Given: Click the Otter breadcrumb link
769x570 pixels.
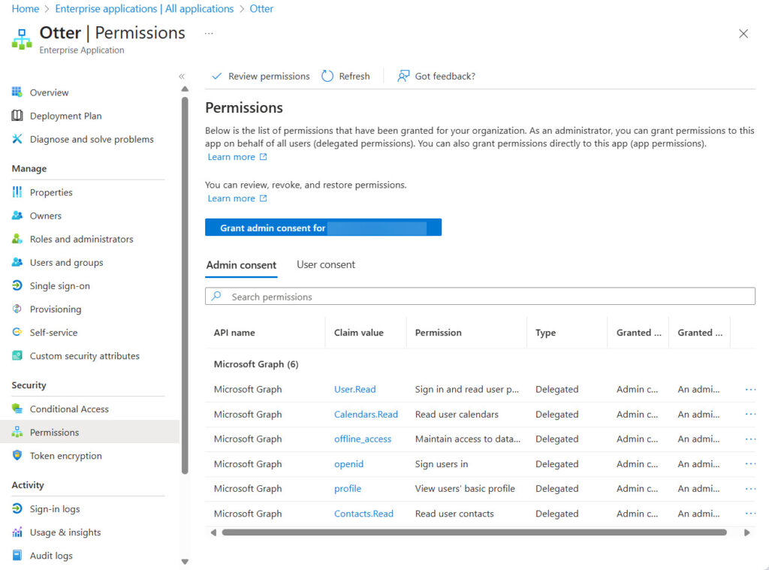Looking at the screenshot, I should (x=261, y=9).
